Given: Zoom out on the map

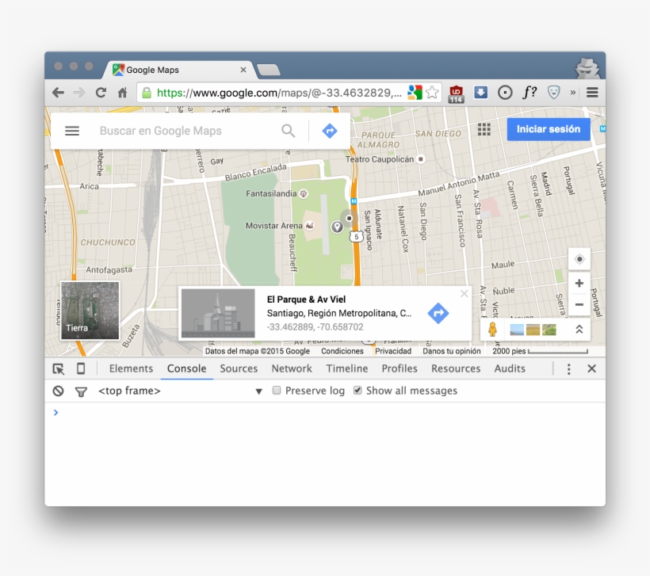Looking at the screenshot, I should [579, 304].
